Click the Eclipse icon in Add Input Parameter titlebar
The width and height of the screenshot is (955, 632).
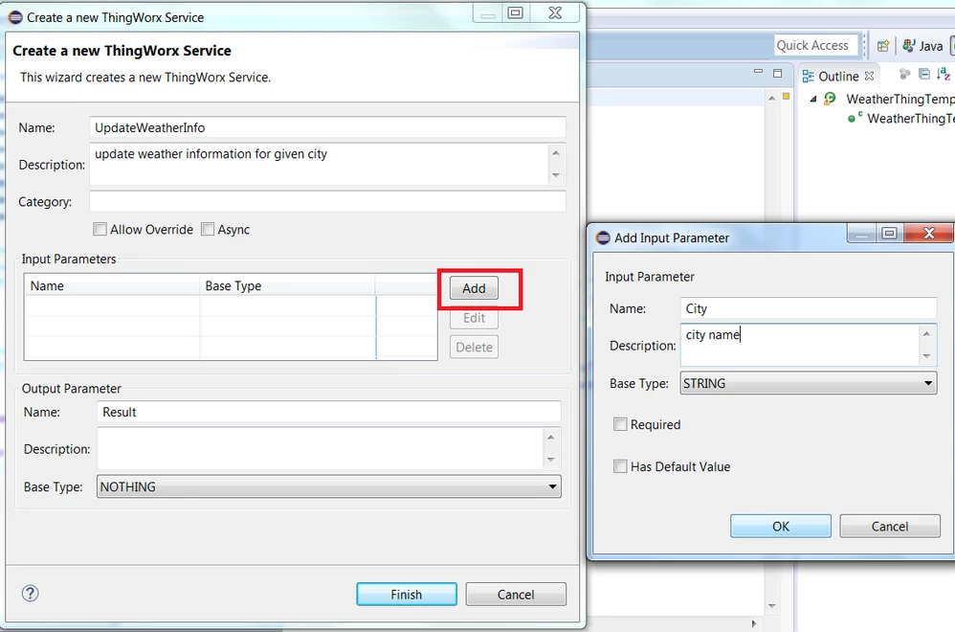pyautogui.click(x=603, y=237)
